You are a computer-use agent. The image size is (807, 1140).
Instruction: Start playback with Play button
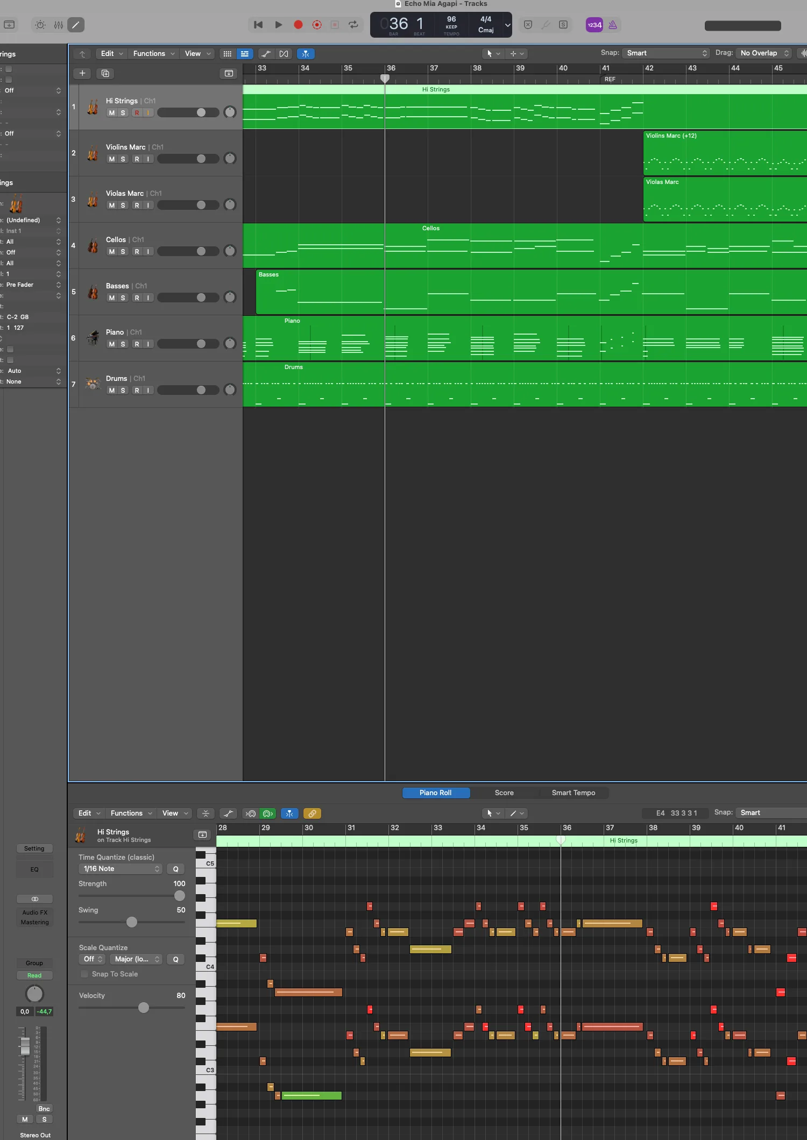click(x=278, y=25)
